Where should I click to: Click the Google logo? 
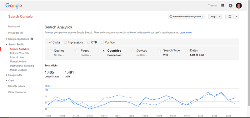14,6
